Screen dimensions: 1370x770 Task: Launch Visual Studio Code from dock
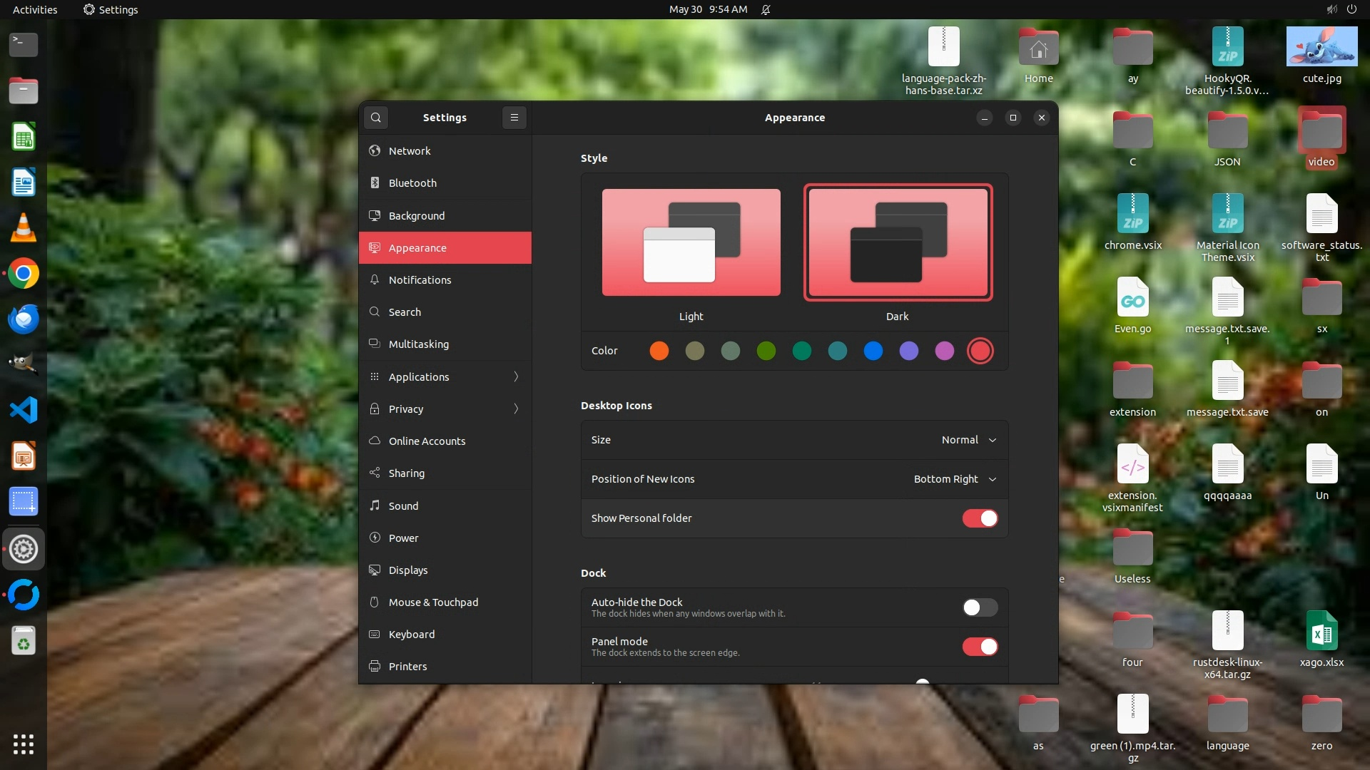(x=24, y=410)
